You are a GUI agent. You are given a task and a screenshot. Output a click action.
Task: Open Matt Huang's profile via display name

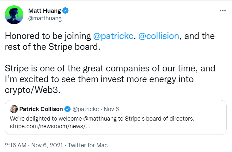click(44, 11)
